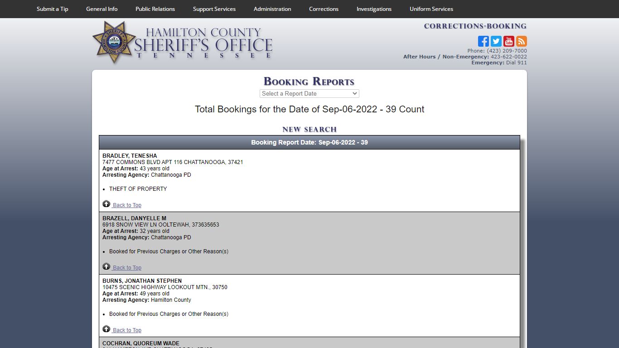Click the Emergency Dial 911 text
Screen dimensions: 619x348
[499, 63]
